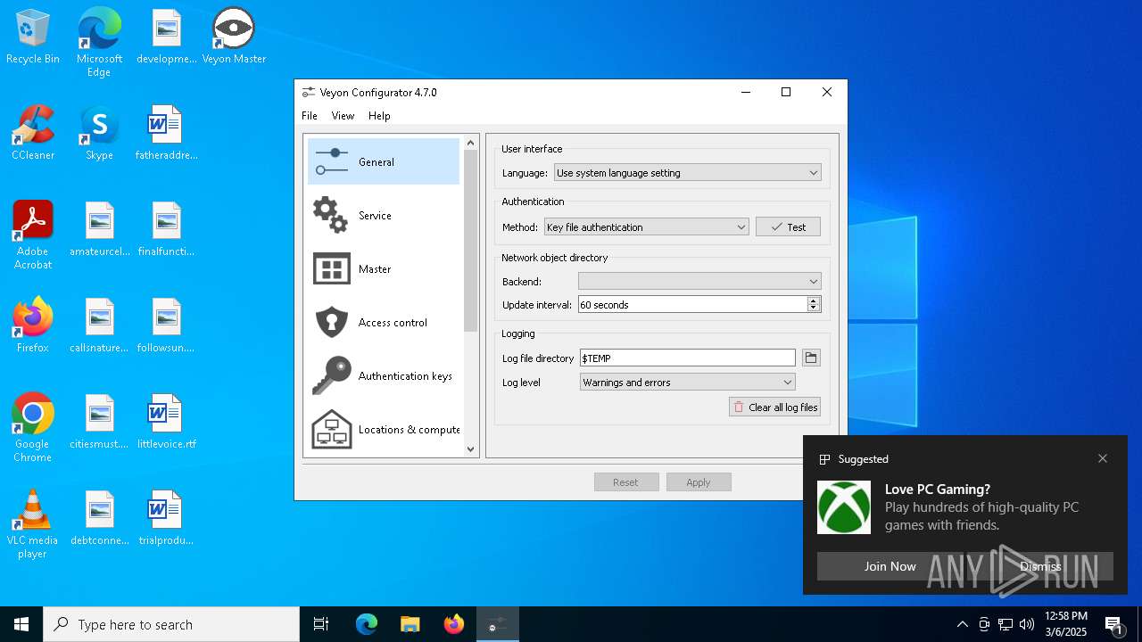Open the Help menu
The width and height of the screenshot is (1142, 642).
tap(379, 116)
